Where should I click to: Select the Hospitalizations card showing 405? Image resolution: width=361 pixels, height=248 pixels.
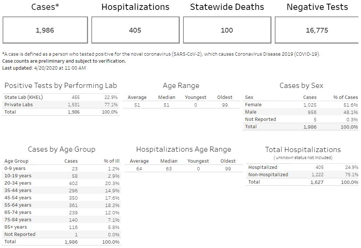coord(135,30)
